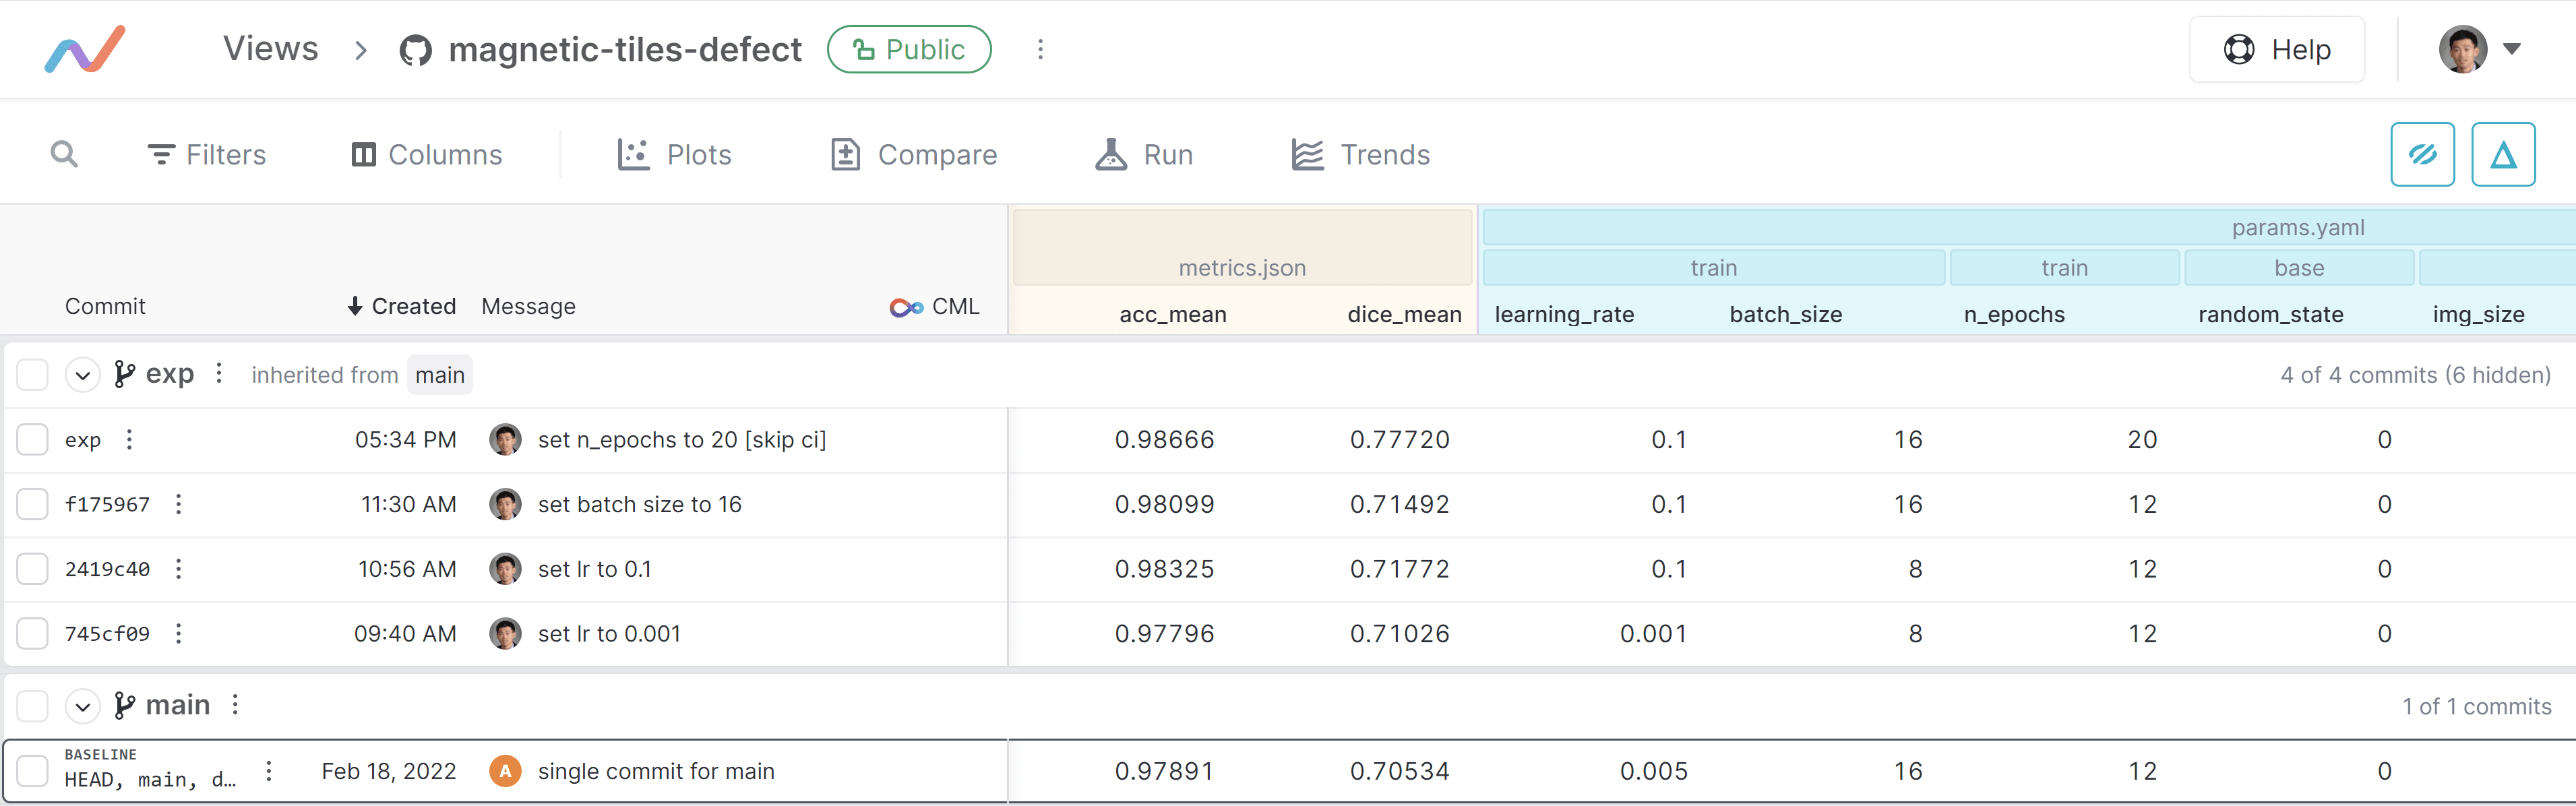Click the delta triangle icon button
This screenshot has width=2576, height=806.
[2502, 155]
